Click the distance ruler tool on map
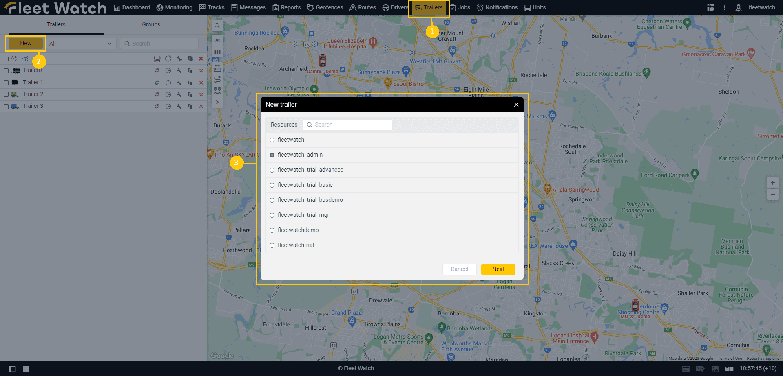The width and height of the screenshot is (783, 376). click(217, 68)
